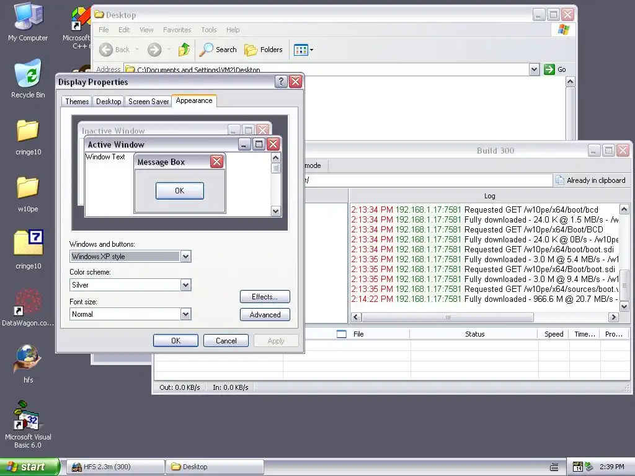Click the Time column header in HFS
This screenshot has height=476, width=635.
coord(585,334)
